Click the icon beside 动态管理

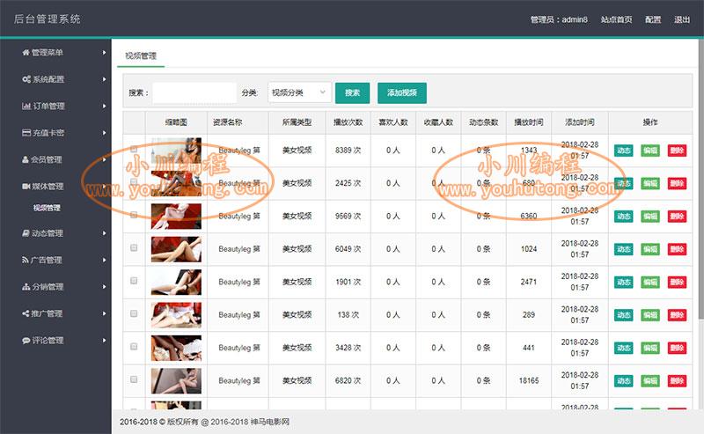26,233
